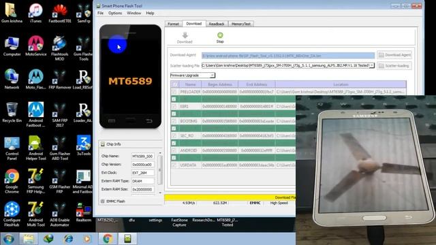Viewport: 436px width, 245px height.
Task: Click the Download arrow icon in Flash Tool
Action: [x=185, y=35]
